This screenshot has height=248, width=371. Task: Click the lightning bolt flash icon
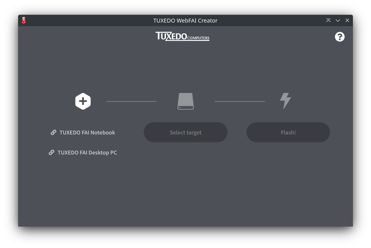pos(285,101)
